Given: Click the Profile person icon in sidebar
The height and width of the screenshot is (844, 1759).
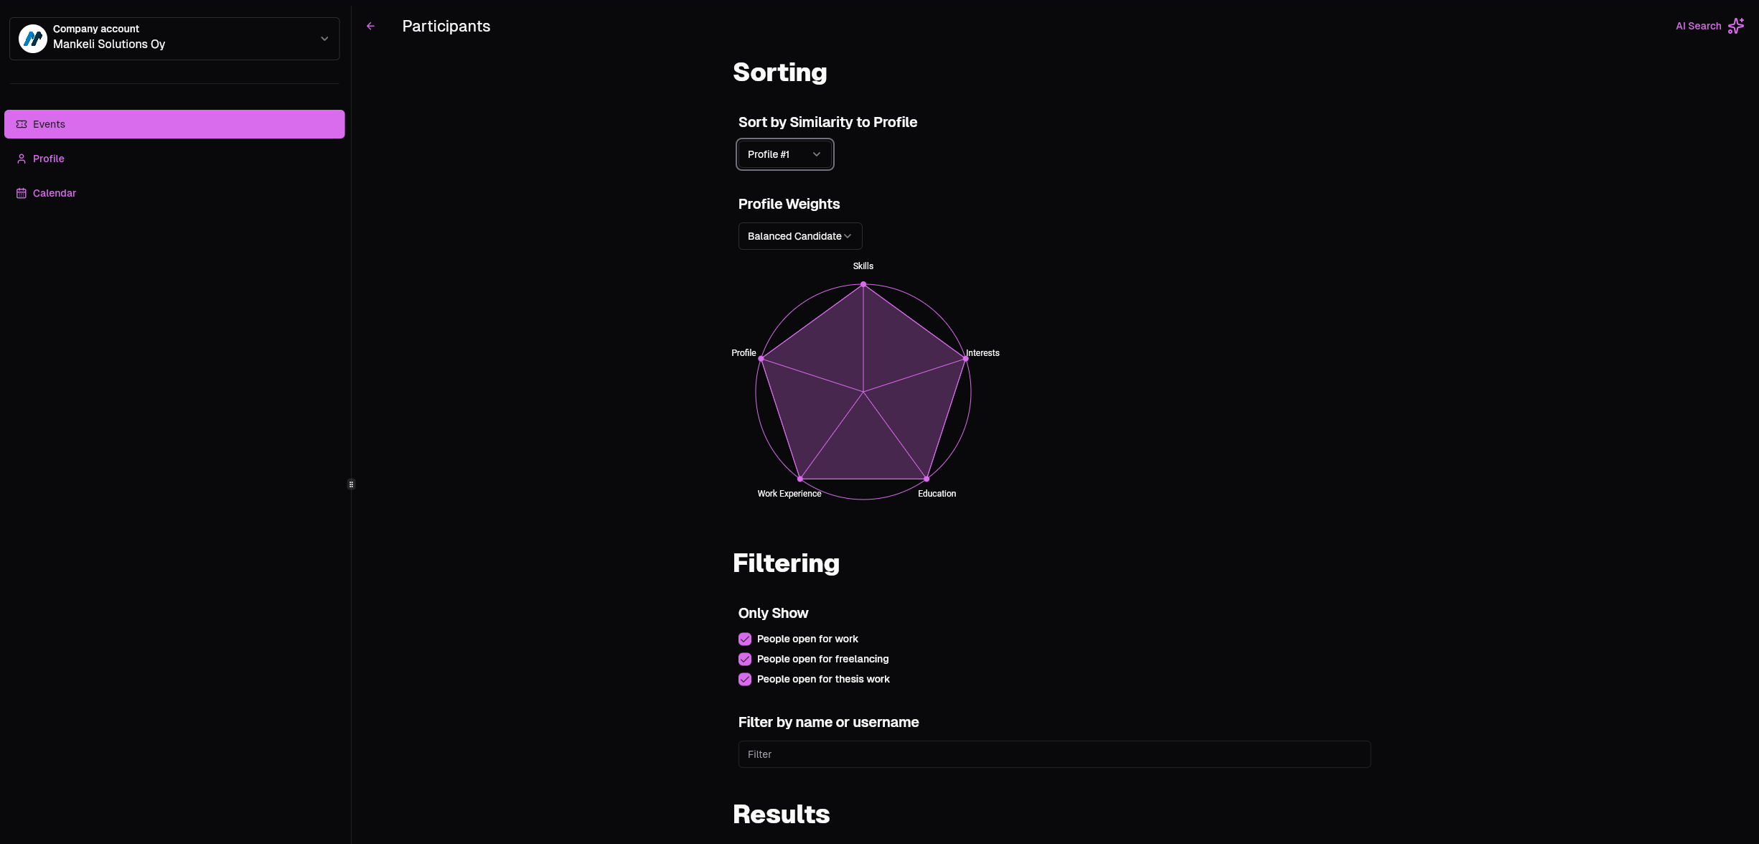Looking at the screenshot, I should point(22,159).
